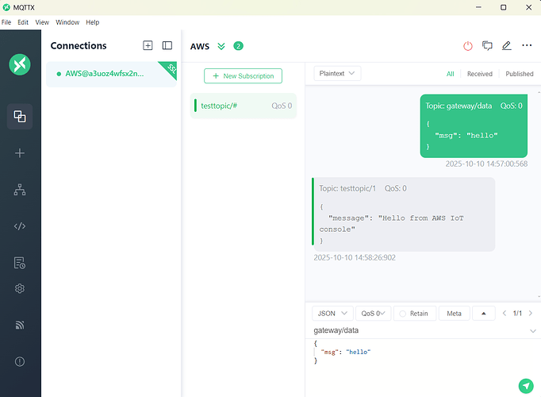Collapse AWS connection details with double chevron
The width and height of the screenshot is (541, 397).
click(221, 46)
